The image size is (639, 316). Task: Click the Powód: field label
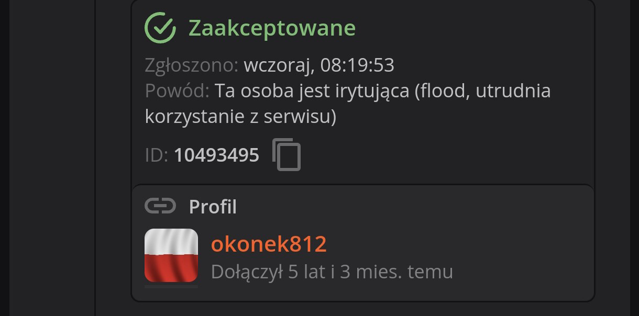pyautogui.click(x=177, y=91)
